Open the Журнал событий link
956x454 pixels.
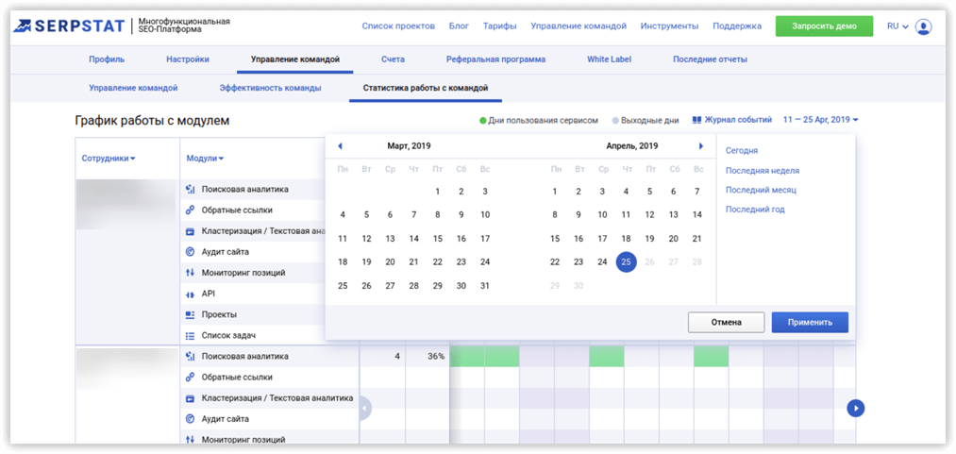(738, 120)
